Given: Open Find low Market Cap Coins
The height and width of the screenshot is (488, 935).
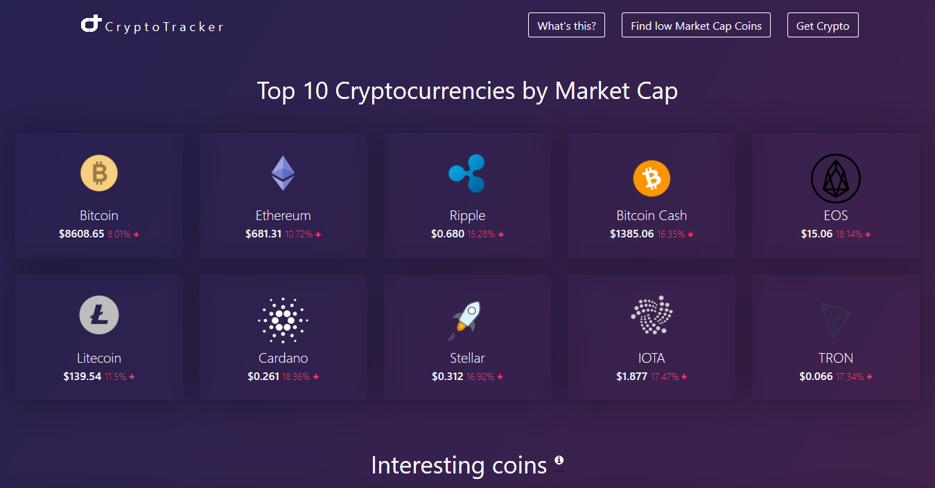Looking at the screenshot, I should tap(696, 26).
